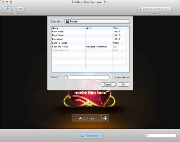The height and width of the screenshot is (142, 180).
Task: Click the Remove minus icon
Action: pyautogui.click(x=20, y=9)
